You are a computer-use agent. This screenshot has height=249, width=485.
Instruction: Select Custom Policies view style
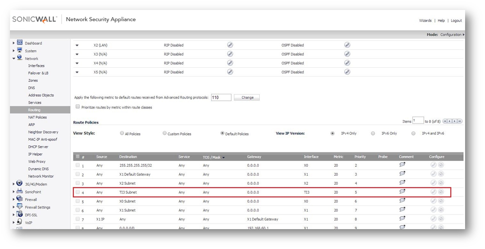pos(165,133)
